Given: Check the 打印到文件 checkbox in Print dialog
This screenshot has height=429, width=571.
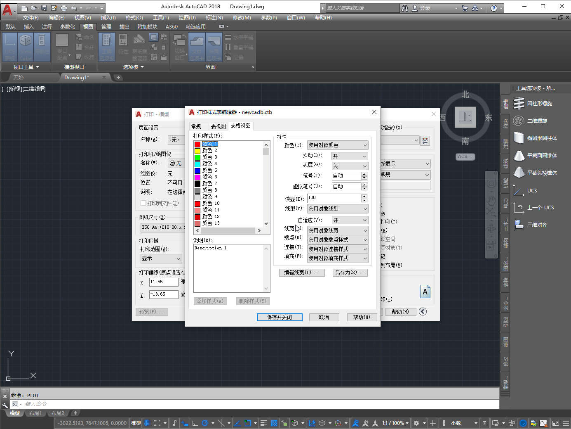Looking at the screenshot, I should [x=143, y=203].
